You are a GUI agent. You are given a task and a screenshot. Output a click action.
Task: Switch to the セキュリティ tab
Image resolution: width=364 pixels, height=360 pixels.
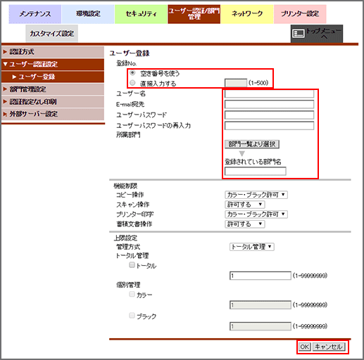141,14
